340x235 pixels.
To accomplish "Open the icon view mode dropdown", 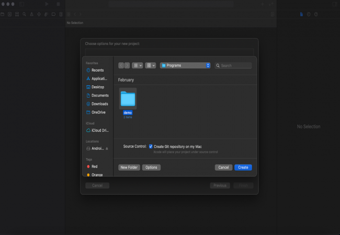I will click(138, 65).
